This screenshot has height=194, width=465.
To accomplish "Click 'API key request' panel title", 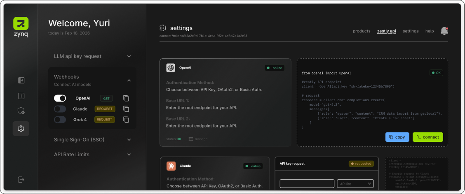I will pos(292,164).
